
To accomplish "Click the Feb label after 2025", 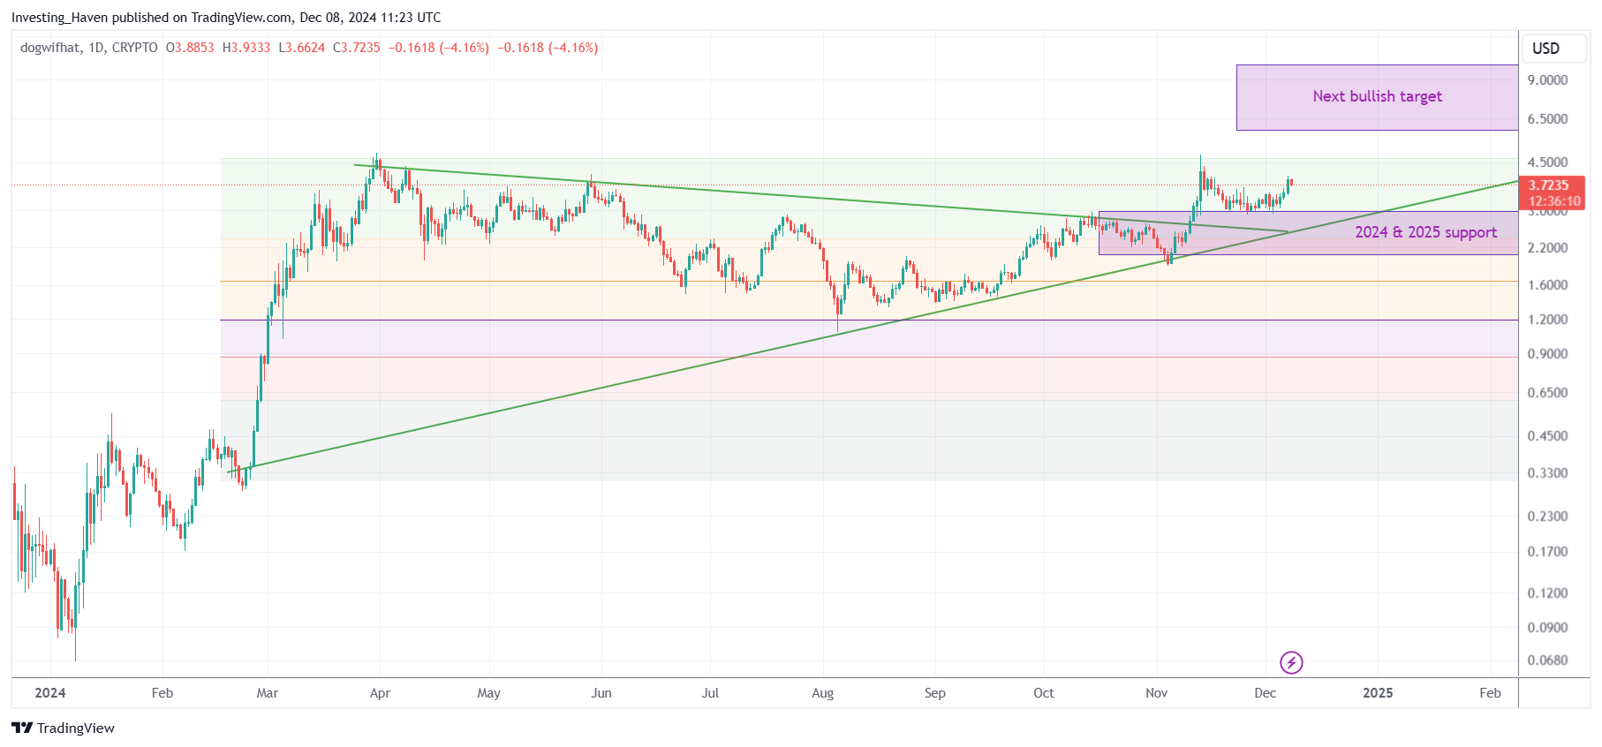I will pos(1491,693).
